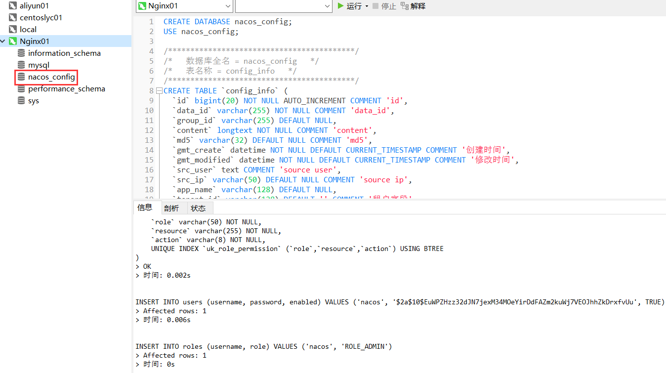
Task: Click line 1 CREATE DATABASE nacos_config statement
Action: 228,22
